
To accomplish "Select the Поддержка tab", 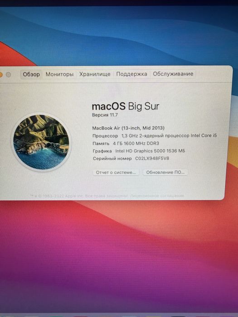I will point(131,74).
